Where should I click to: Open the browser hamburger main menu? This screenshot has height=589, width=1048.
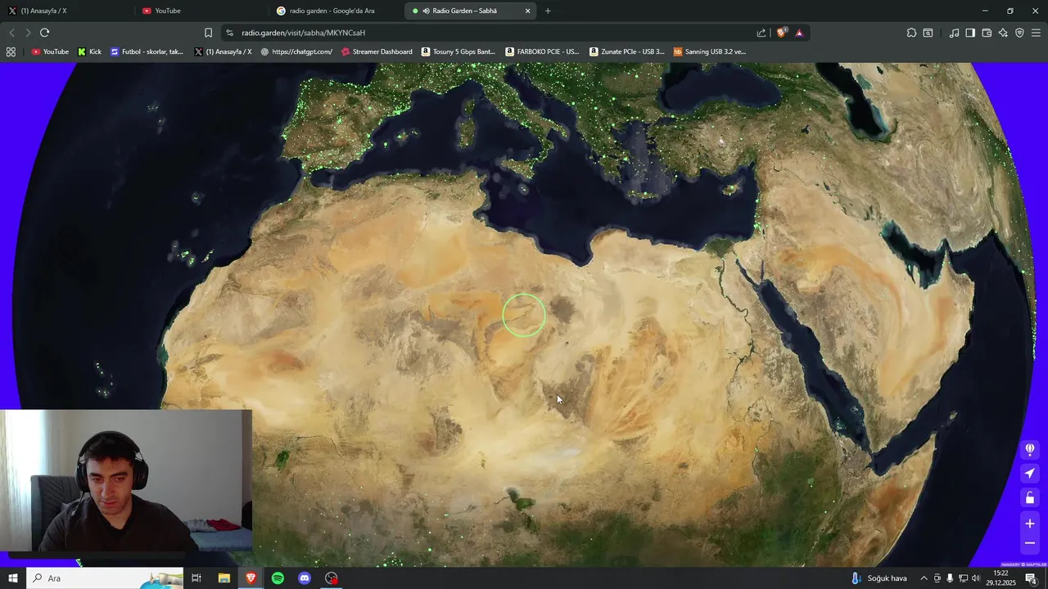(1036, 33)
